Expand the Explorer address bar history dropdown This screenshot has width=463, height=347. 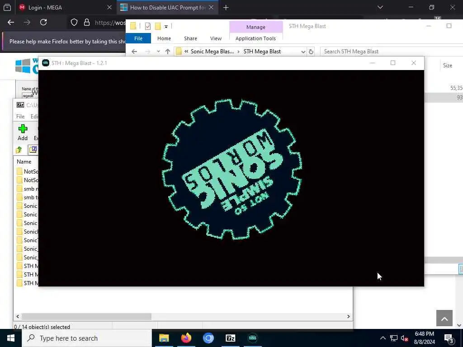click(303, 52)
